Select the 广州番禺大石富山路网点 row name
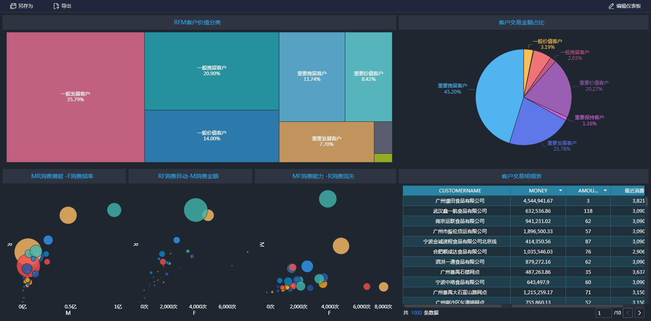The height and width of the screenshot is (321, 651). 460,292
